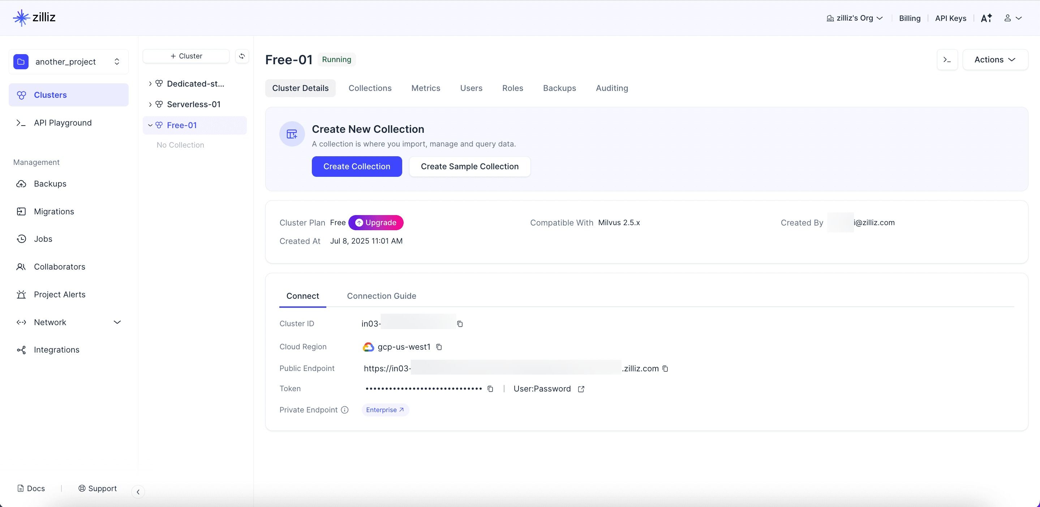Copy the gcp-us-west1 cloud region
Screen dimensions: 1040x507
point(439,347)
